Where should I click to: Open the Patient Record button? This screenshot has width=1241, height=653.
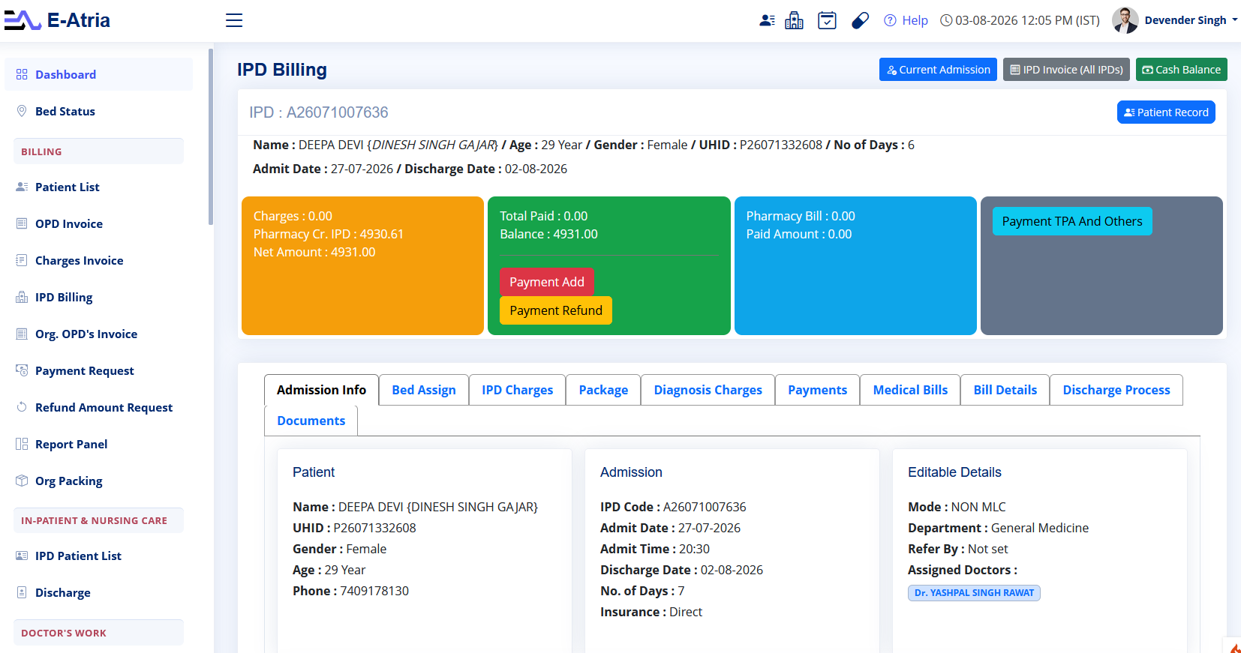[1166, 112]
